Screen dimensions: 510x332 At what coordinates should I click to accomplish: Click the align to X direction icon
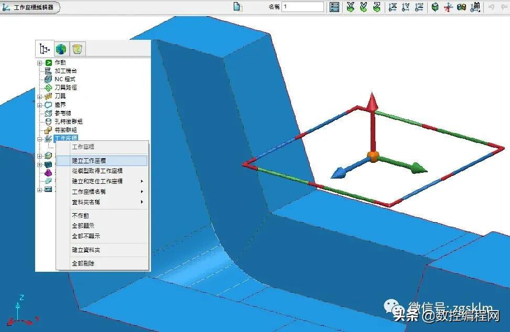393,7
